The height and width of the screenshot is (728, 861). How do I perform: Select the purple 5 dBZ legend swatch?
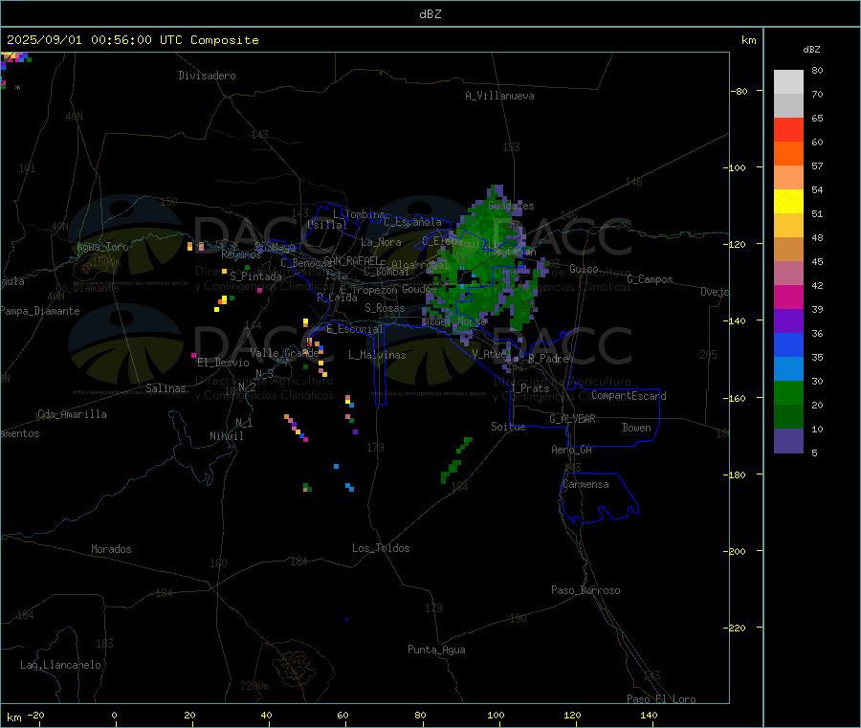(x=788, y=441)
